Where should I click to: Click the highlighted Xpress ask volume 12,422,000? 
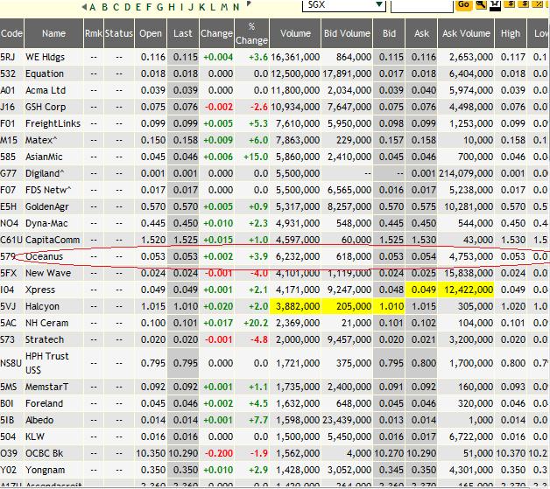click(x=466, y=289)
